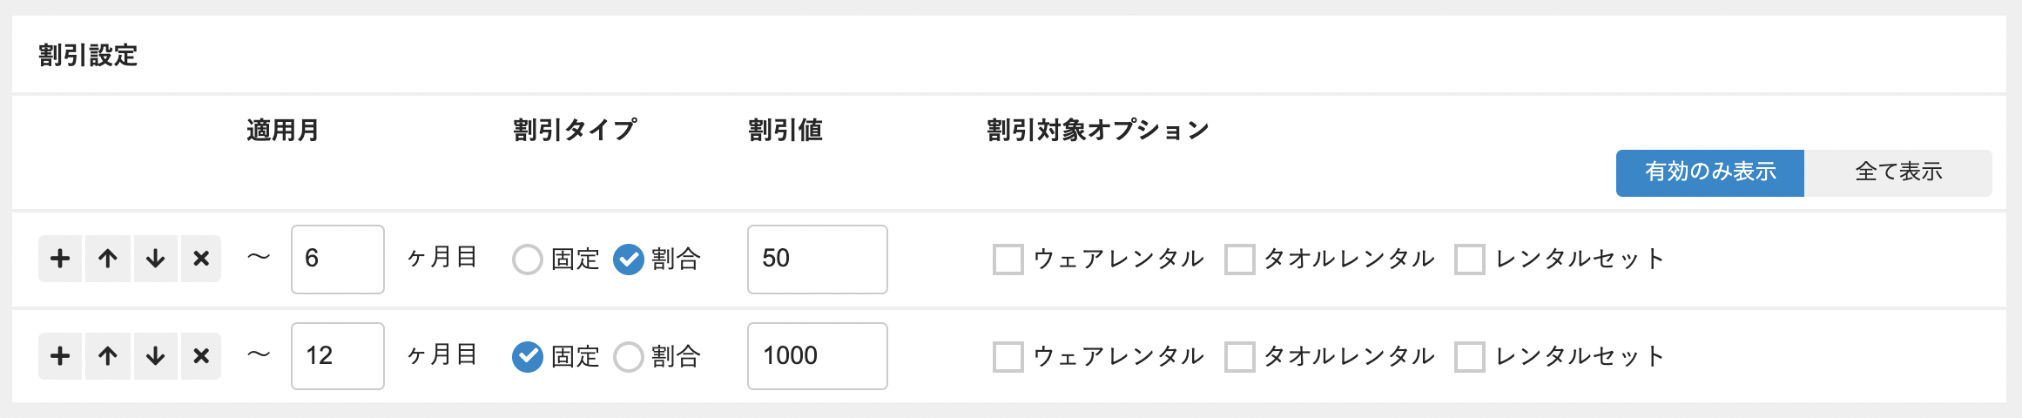This screenshot has height=418, width=2022.
Task: Enable ウェアレンタル for the 12-month row
Action: coord(1008,357)
